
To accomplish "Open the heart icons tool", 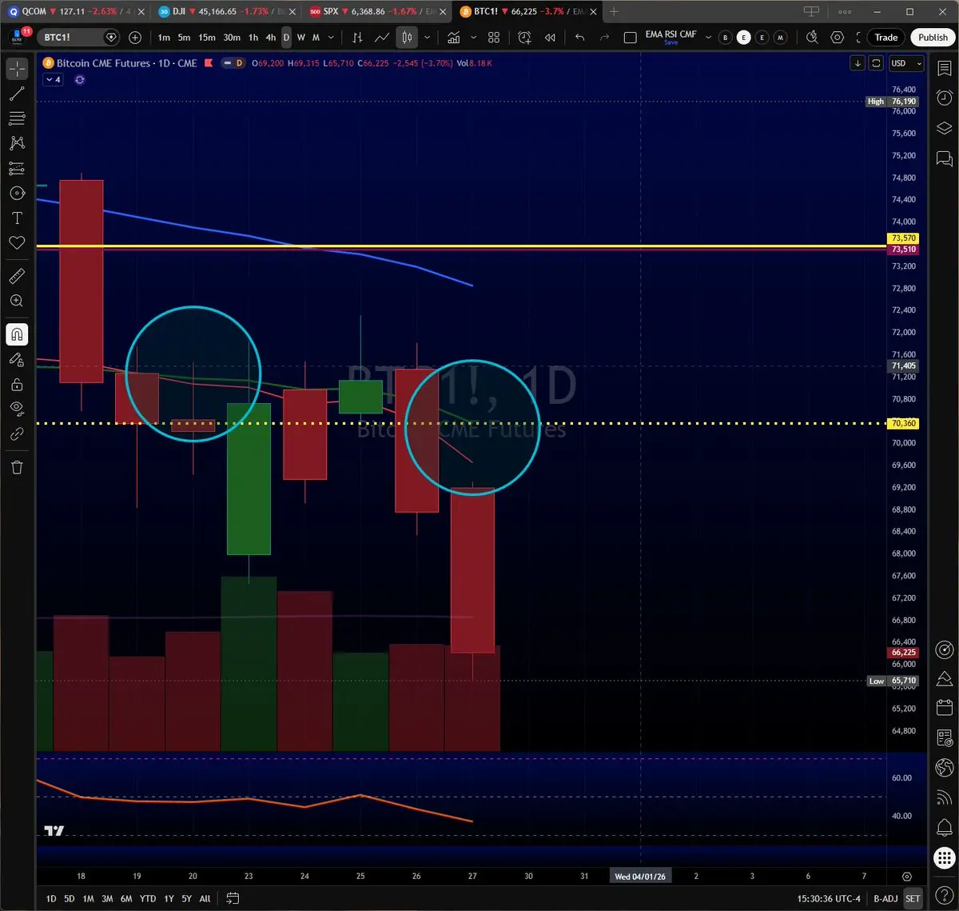I will tap(17, 243).
